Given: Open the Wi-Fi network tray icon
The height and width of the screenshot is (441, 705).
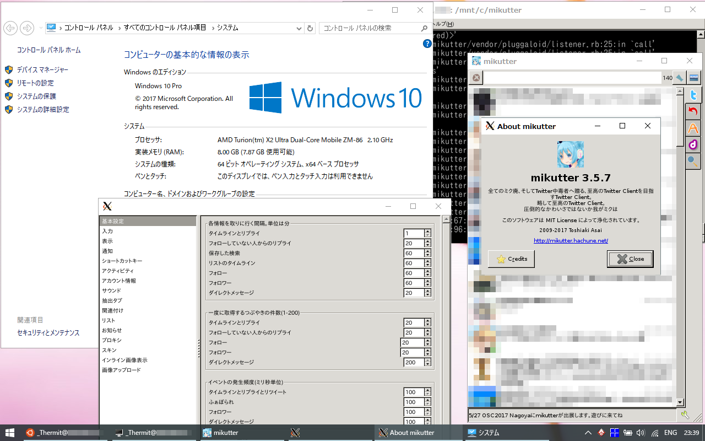Looking at the screenshot, I should click(x=654, y=433).
